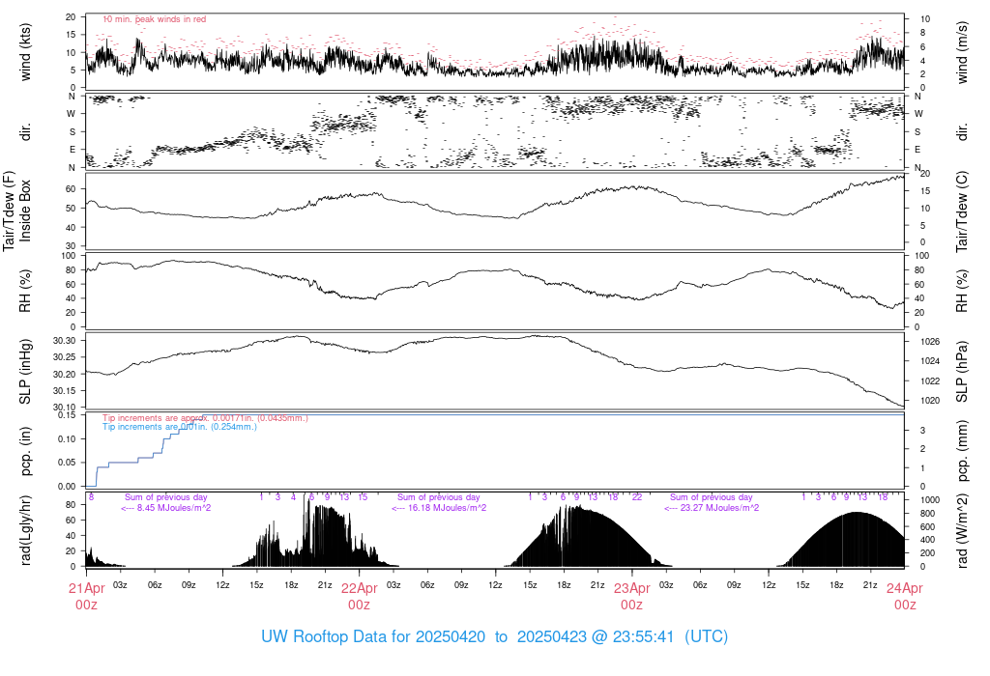Click the '16.18 MJoules/m^2' daily sum
Screen dimensions: 990x676
coord(447,508)
